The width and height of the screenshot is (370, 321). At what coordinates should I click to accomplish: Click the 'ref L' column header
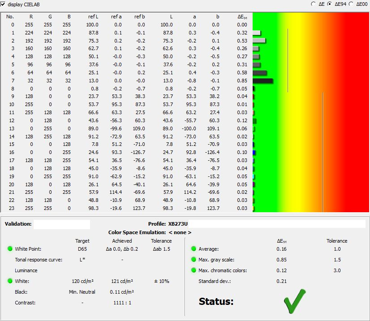(93, 17)
